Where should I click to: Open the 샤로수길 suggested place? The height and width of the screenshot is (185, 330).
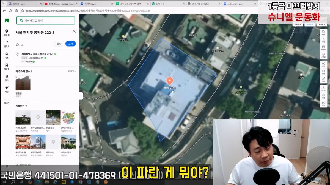(53, 142)
